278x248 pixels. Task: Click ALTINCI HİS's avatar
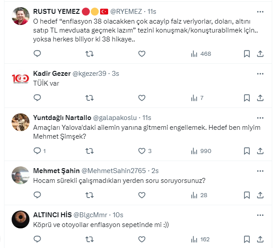pyautogui.click(x=21, y=220)
